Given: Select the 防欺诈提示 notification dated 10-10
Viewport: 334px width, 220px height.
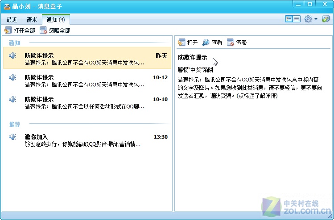Looking at the screenshot, I should coord(87,102).
